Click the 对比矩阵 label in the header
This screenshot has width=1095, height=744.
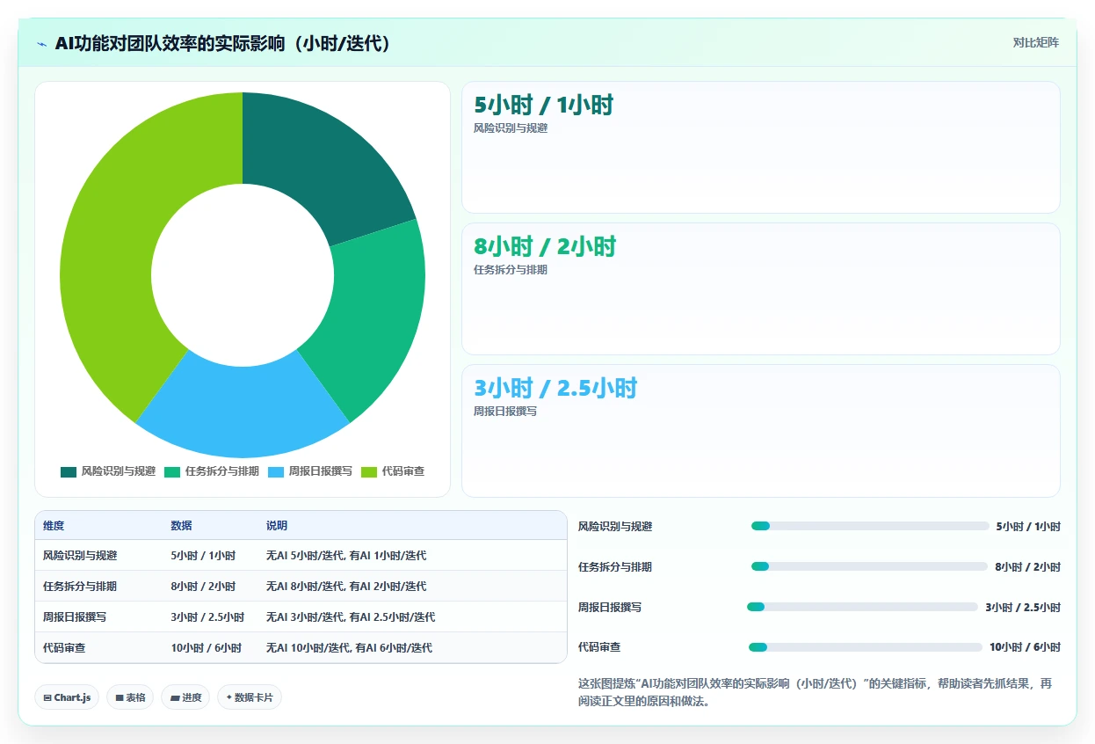[x=1036, y=42]
